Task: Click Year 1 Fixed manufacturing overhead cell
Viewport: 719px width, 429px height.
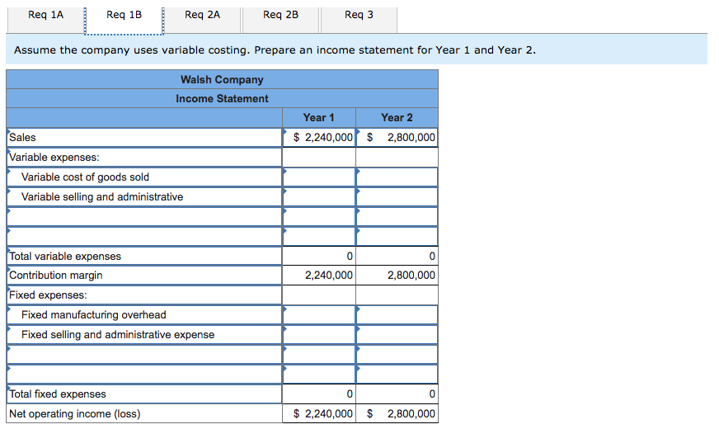Action: click(x=319, y=315)
